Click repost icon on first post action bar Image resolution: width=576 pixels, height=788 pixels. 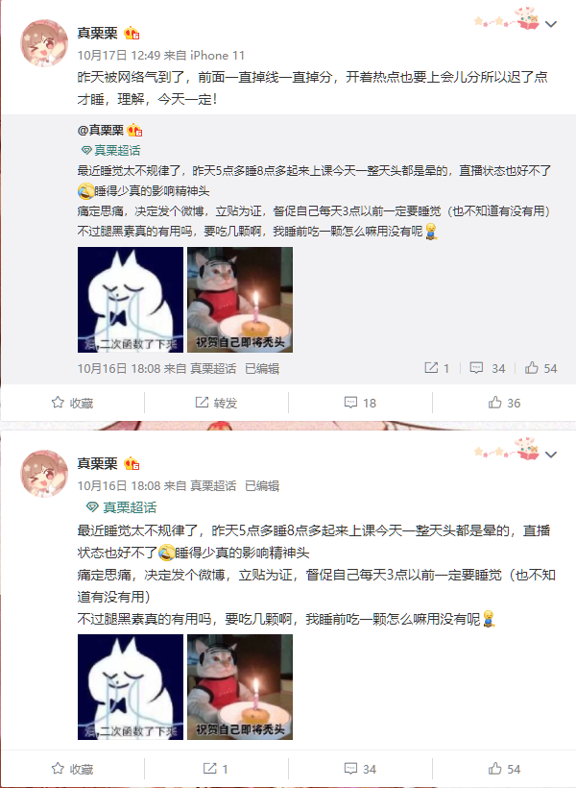click(202, 403)
